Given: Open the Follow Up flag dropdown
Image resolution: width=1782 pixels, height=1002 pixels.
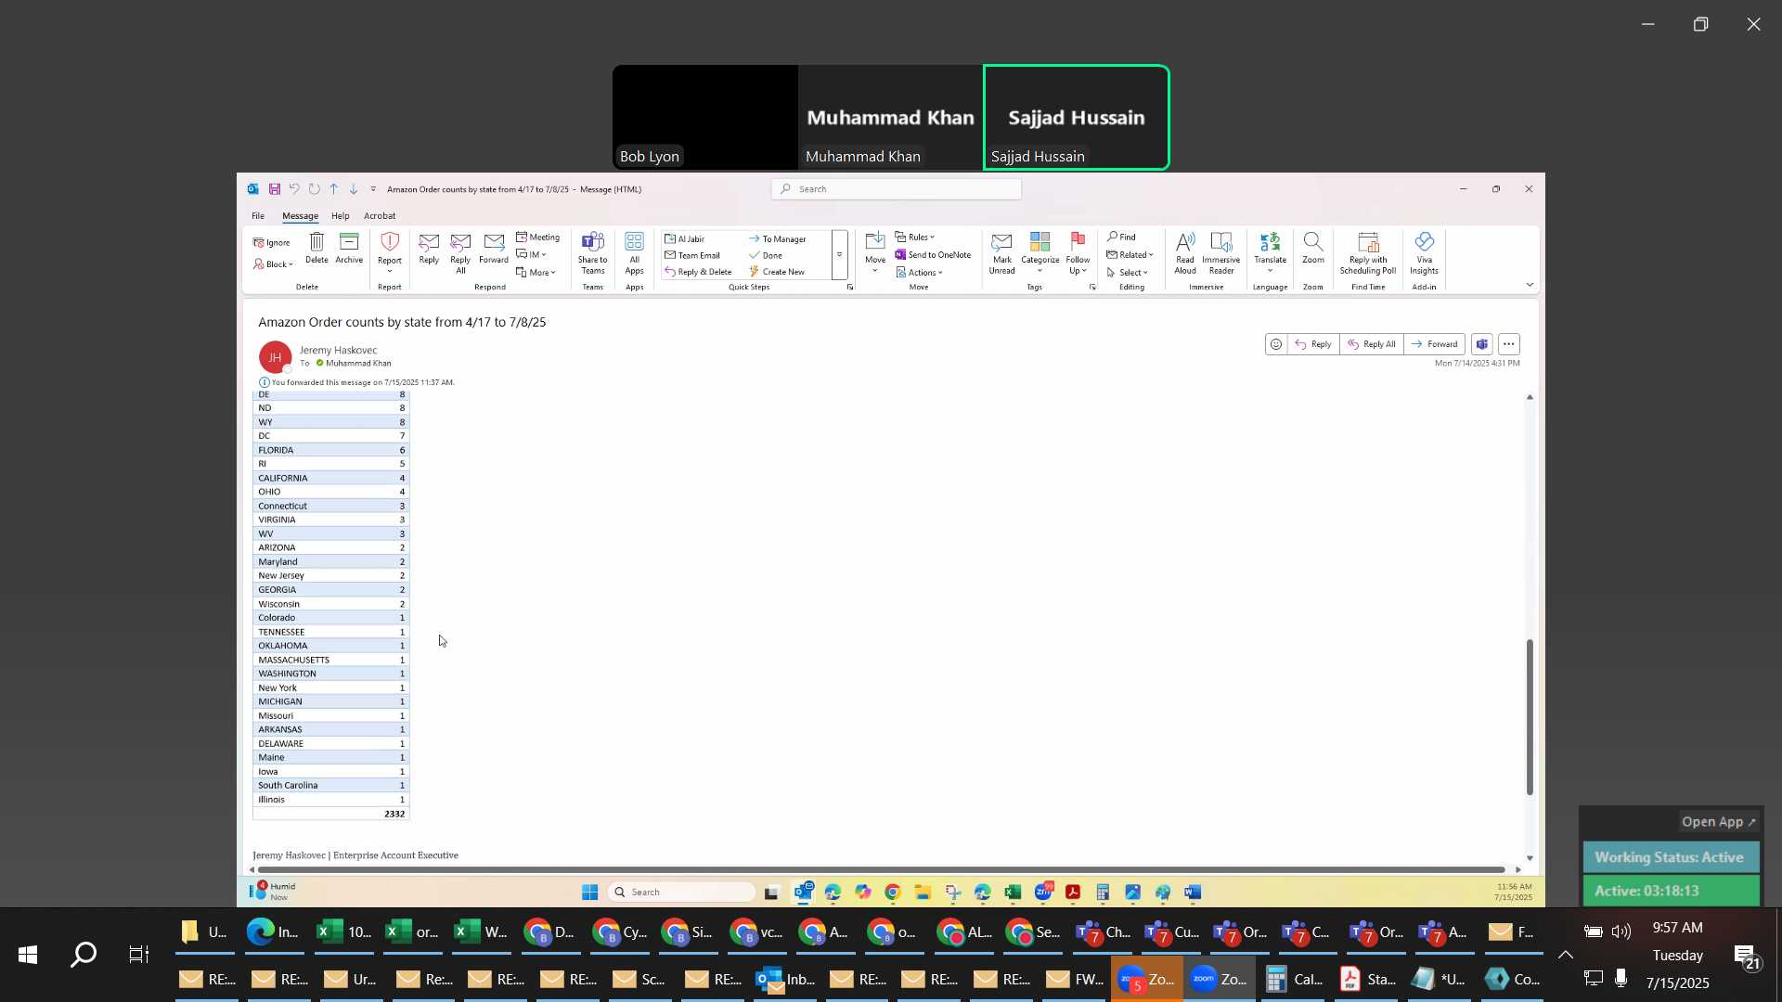Looking at the screenshot, I should coord(1078,253).
